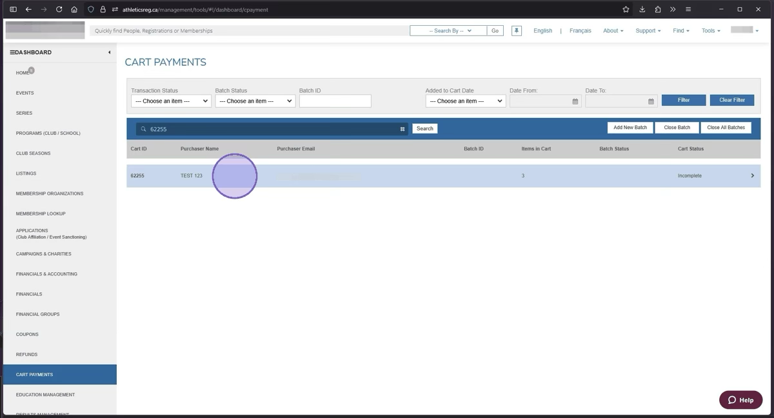Bookmark this page with star icon

click(626, 10)
